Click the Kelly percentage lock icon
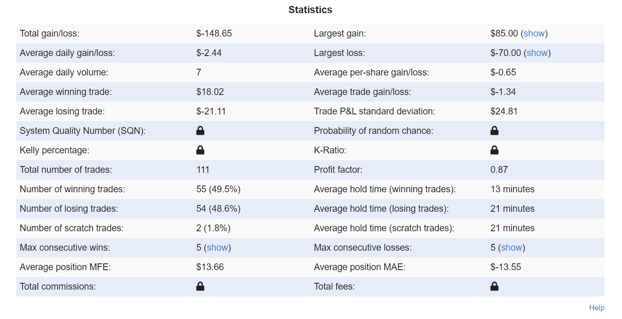Viewport: 622px width, 319px height. pyautogui.click(x=200, y=150)
